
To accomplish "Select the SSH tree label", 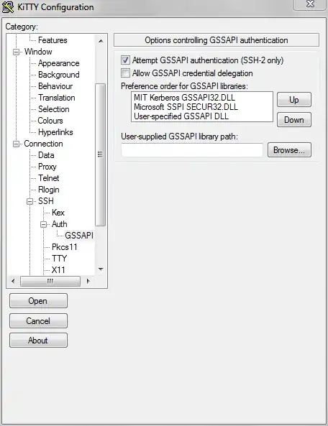I will (46, 201).
